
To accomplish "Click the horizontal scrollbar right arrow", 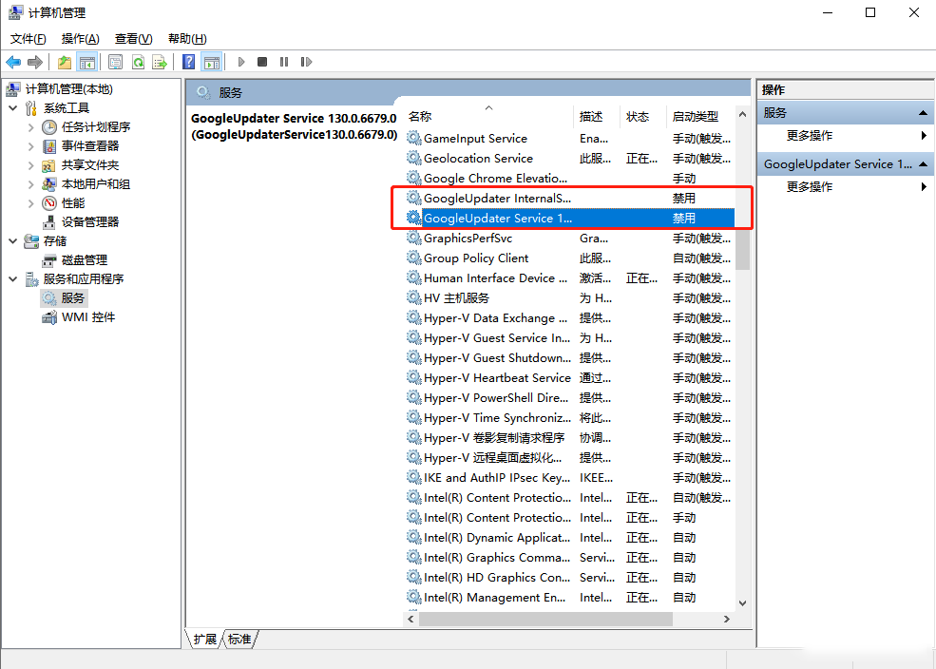I will (727, 619).
